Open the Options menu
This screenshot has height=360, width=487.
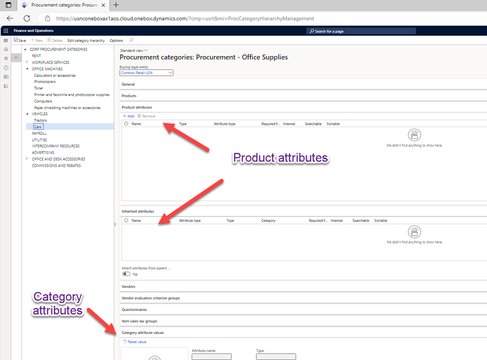(x=116, y=40)
